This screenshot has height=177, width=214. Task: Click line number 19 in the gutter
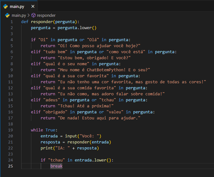[x=10, y=130]
